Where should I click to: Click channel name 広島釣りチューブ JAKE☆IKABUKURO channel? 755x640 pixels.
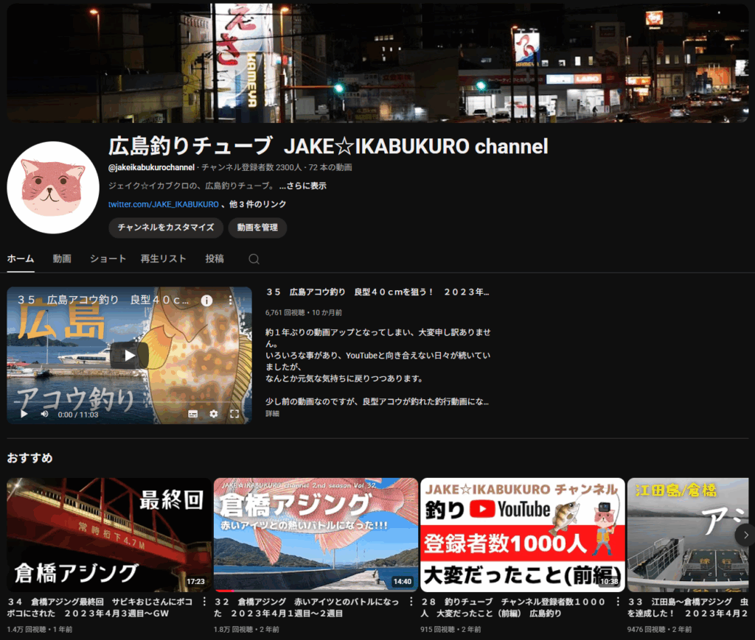coord(328,146)
